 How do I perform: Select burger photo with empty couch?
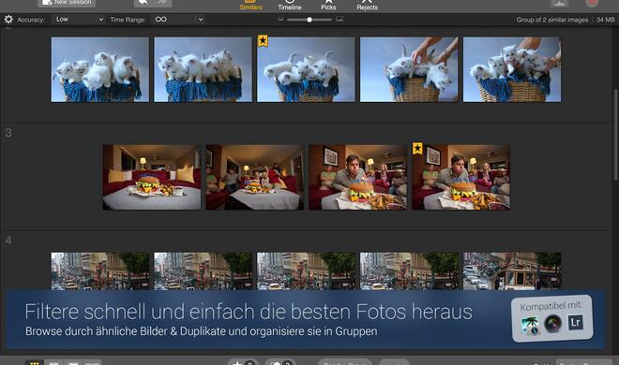(152, 177)
